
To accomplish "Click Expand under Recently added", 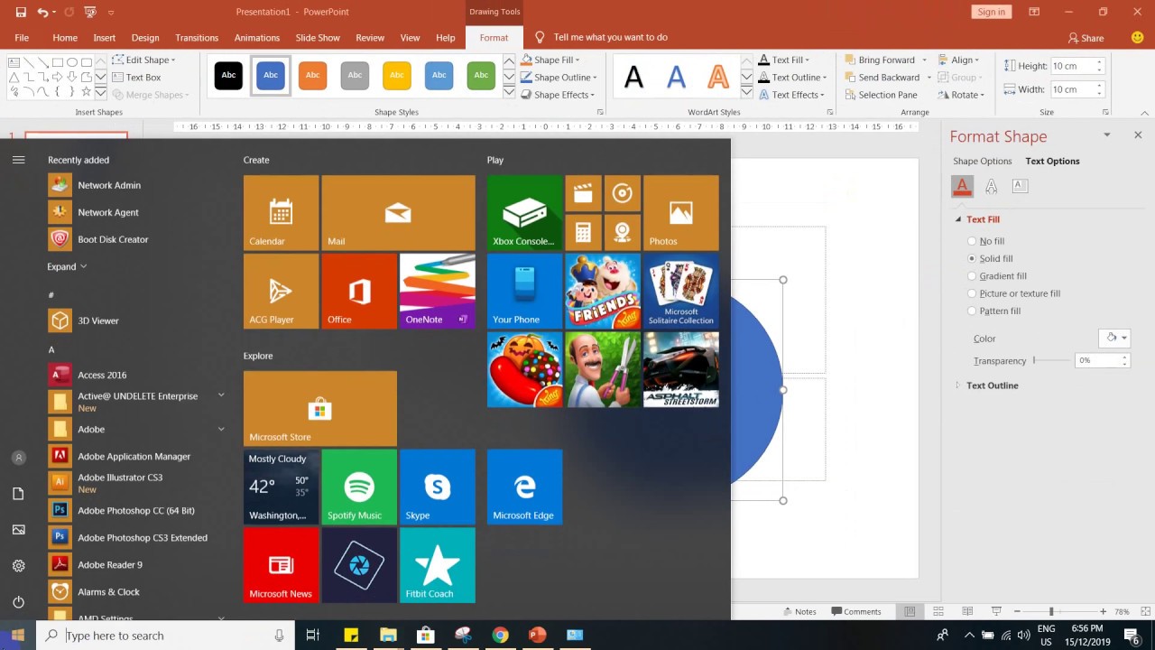I will point(67,266).
